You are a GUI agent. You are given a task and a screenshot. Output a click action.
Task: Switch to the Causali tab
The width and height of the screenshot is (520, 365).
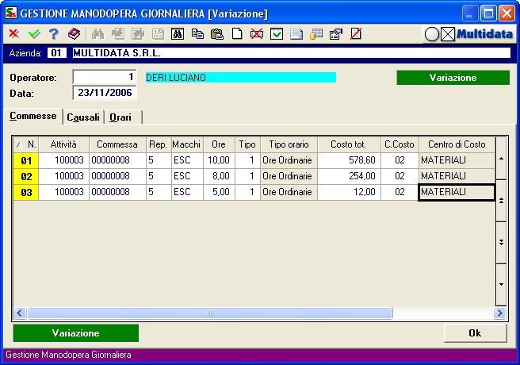tap(83, 117)
